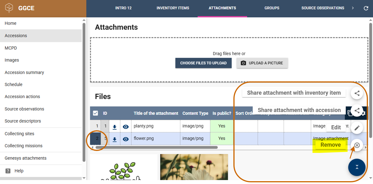Click the Edit pencil icon

tap(357, 128)
